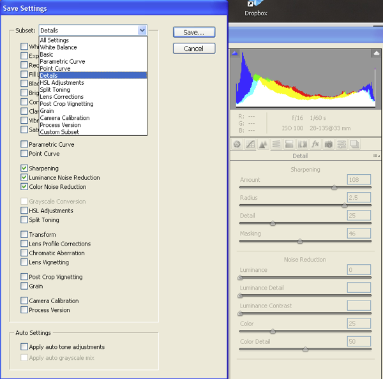This screenshot has width=383, height=379.
Task: Click the Save... button
Action: (x=193, y=32)
